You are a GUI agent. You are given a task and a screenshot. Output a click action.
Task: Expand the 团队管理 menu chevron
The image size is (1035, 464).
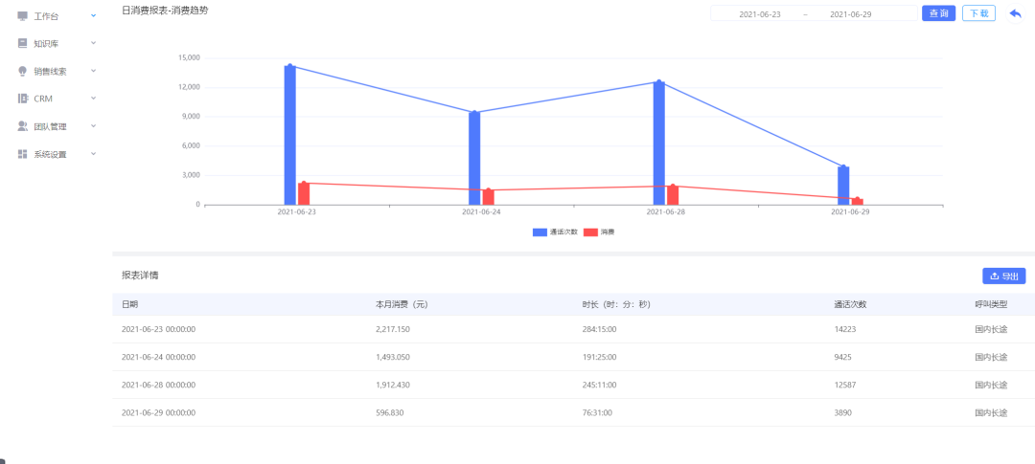(93, 126)
